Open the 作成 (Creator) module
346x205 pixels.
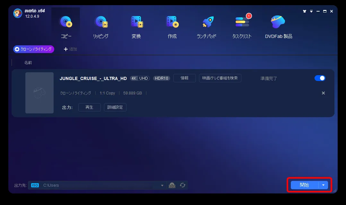point(172,27)
